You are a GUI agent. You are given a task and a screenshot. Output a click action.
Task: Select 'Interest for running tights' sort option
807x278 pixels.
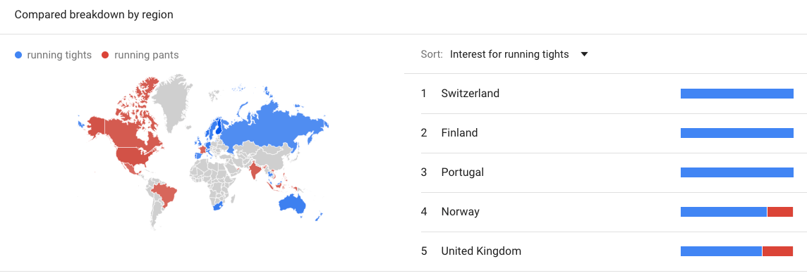pyautogui.click(x=509, y=54)
